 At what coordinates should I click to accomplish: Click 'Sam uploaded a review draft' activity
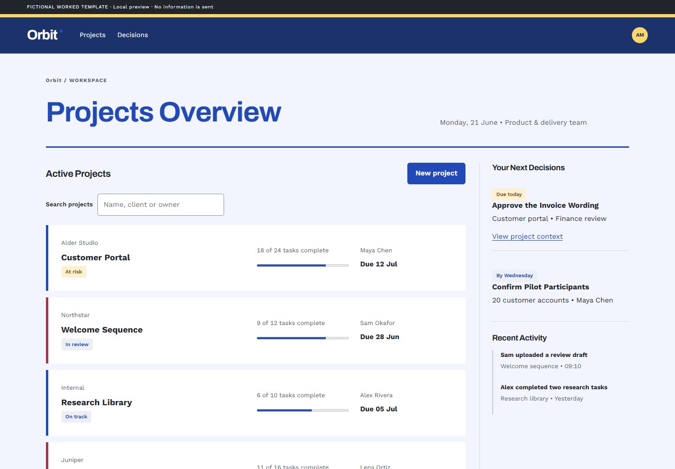[x=544, y=355]
